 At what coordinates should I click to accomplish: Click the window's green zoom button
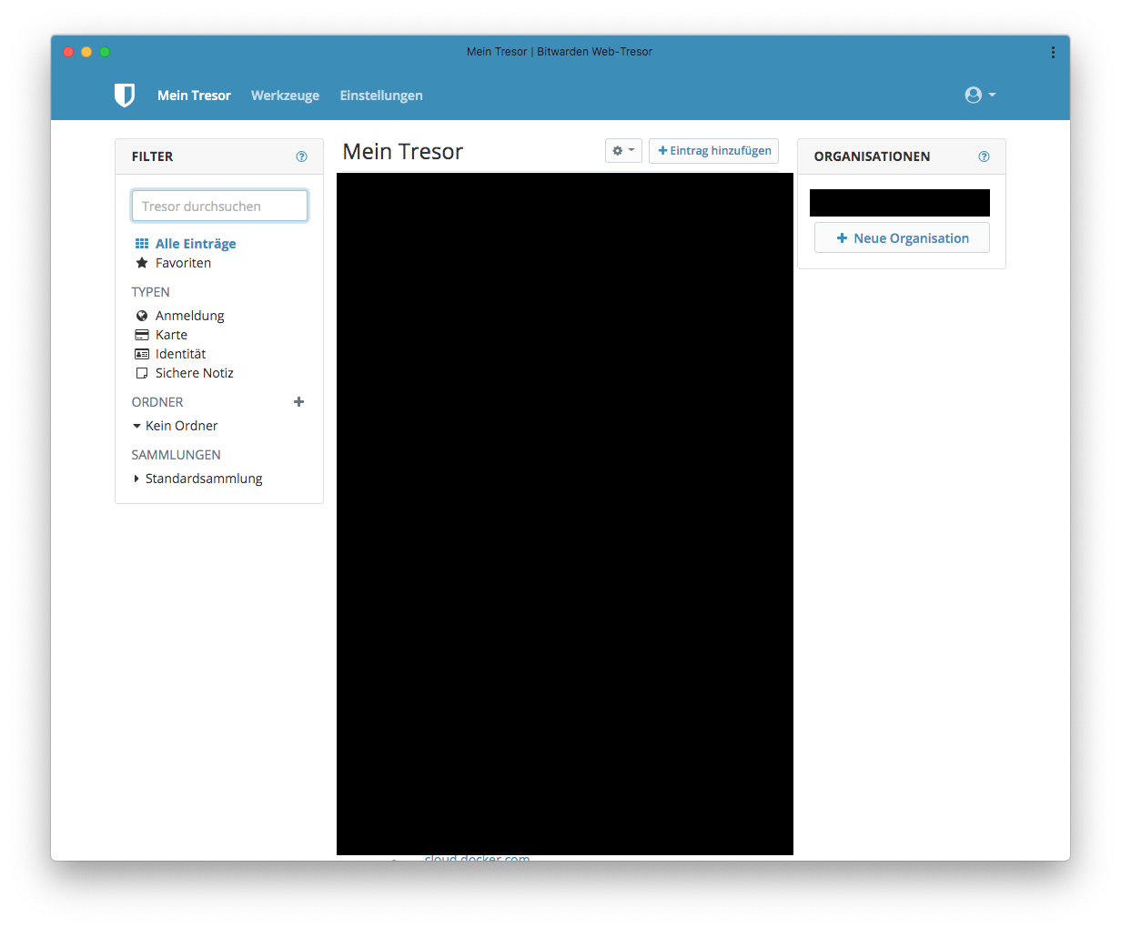[x=105, y=52]
